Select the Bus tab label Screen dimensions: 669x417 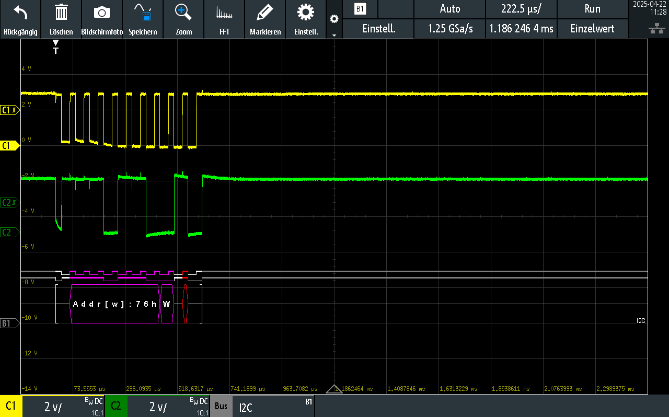tap(221, 406)
